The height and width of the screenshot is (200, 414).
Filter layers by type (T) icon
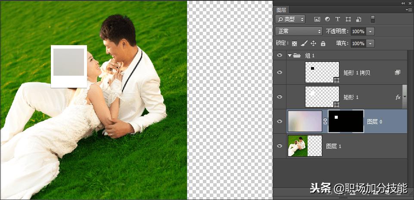(x=337, y=19)
